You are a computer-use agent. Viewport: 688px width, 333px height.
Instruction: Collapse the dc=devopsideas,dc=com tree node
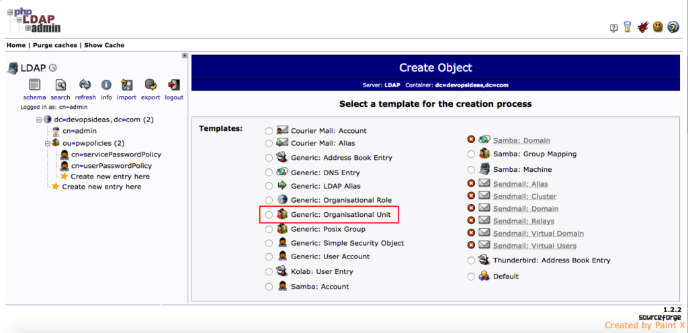(x=40, y=120)
